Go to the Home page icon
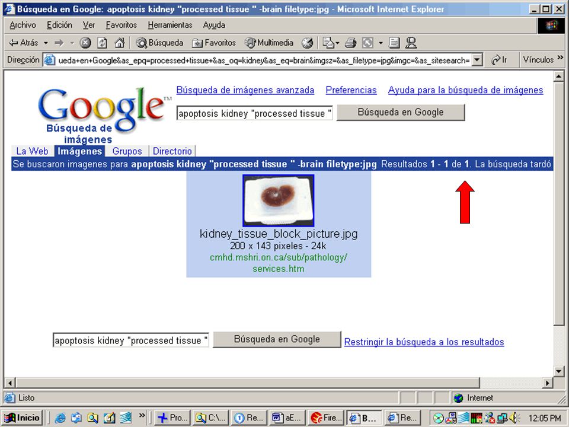This screenshot has height=427, width=569. pyautogui.click(x=119, y=43)
